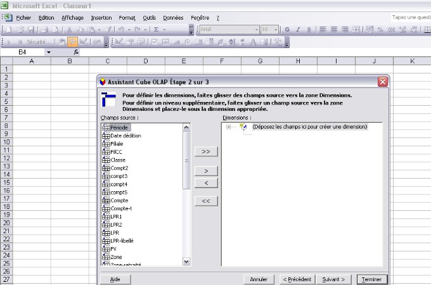Click the single > add field button
This screenshot has height=285, width=431.
coord(206,171)
